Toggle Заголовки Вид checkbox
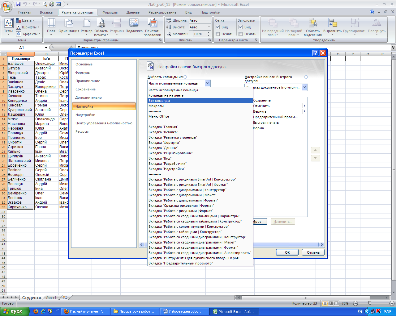Image resolution: width=396 pixels, height=316 pixels. click(240, 27)
